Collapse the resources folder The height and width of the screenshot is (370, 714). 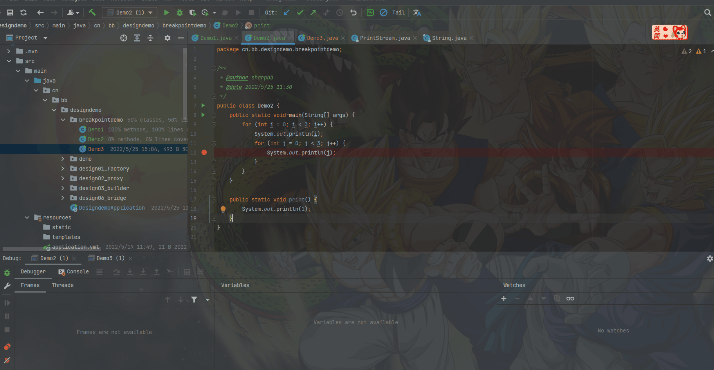pos(27,217)
